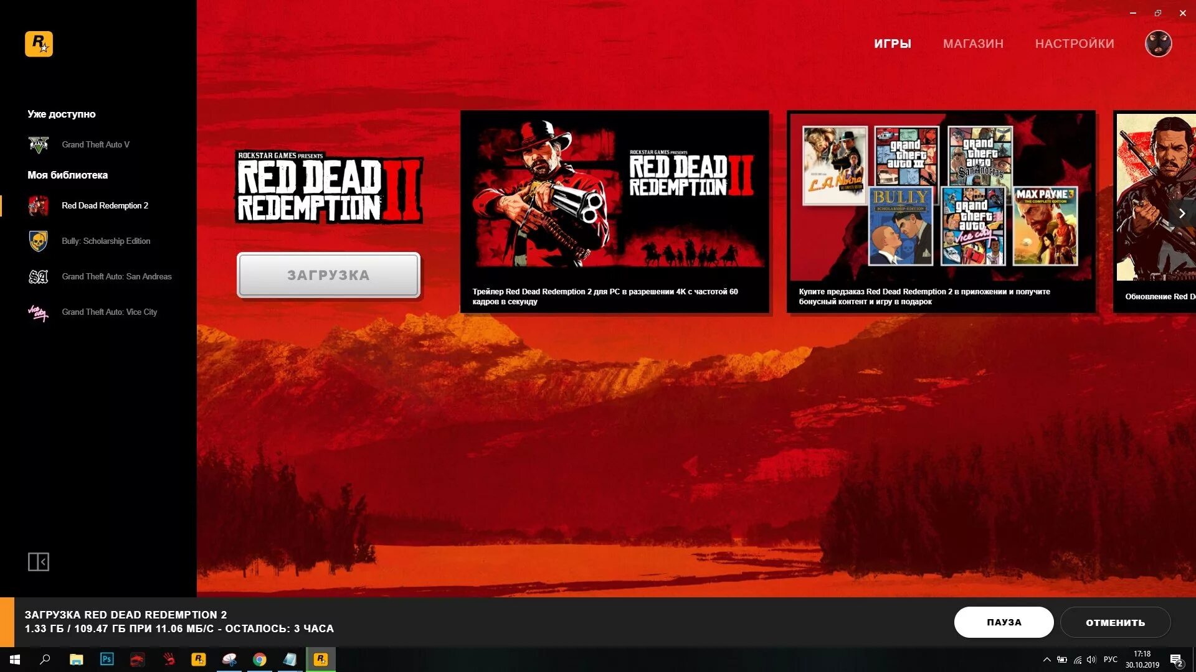This screenshot has width=1196, height=672.
Task: Click the paint palette taskbar icon
Action: (229, 660)
